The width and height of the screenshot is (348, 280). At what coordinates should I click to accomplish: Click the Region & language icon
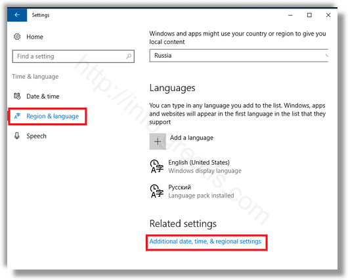(x=17, y=116)
